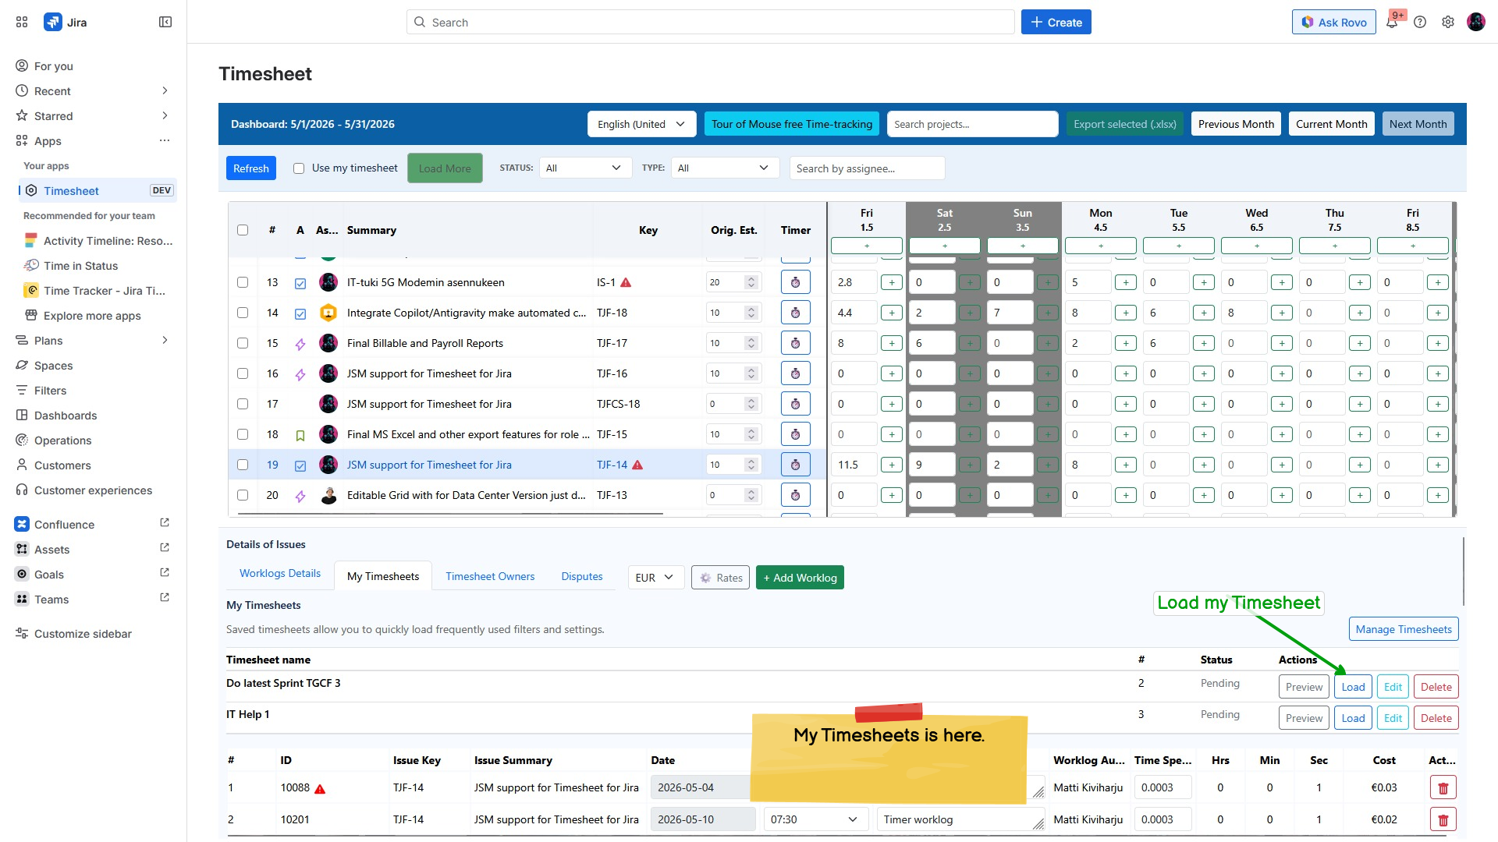
Task: Open the Jira app switcher grid icon
Action: 22,22
